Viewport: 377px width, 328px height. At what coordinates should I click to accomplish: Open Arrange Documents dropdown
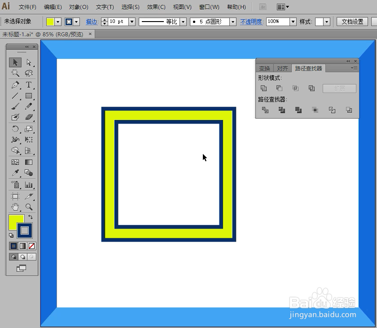(283, 7)
